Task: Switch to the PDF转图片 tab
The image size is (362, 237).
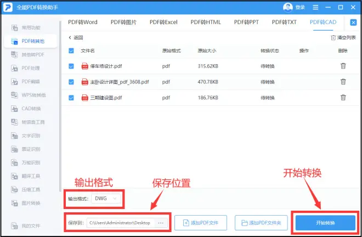Action: [123, 22]
